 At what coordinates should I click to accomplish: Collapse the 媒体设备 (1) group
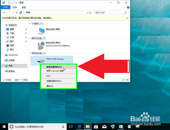[30, 38]
